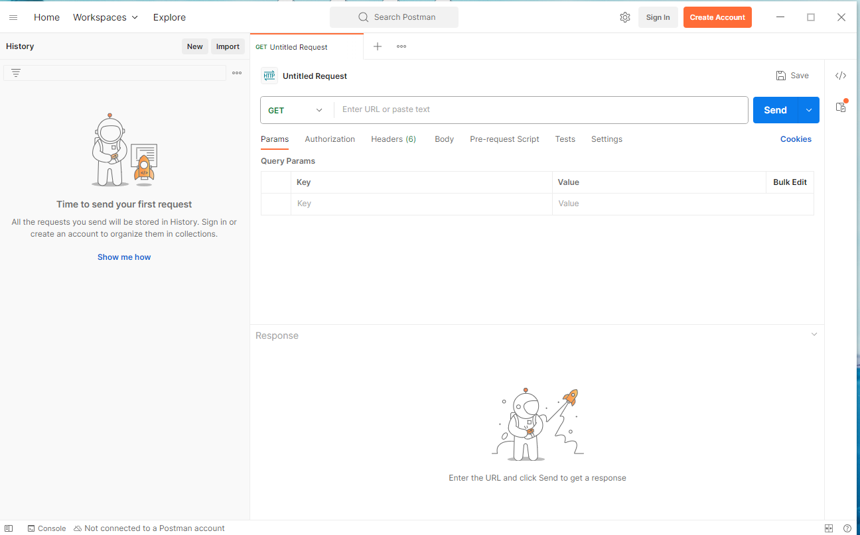Maximize the Postman window
860x535 pixels.
point(811,17)
